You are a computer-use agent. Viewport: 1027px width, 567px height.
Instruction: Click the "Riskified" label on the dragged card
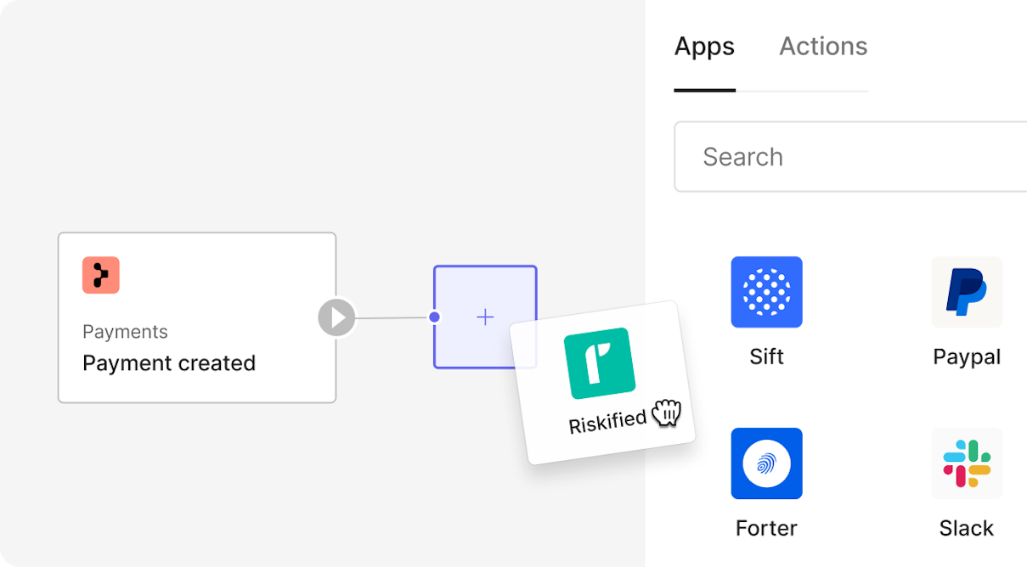point(607,419)
